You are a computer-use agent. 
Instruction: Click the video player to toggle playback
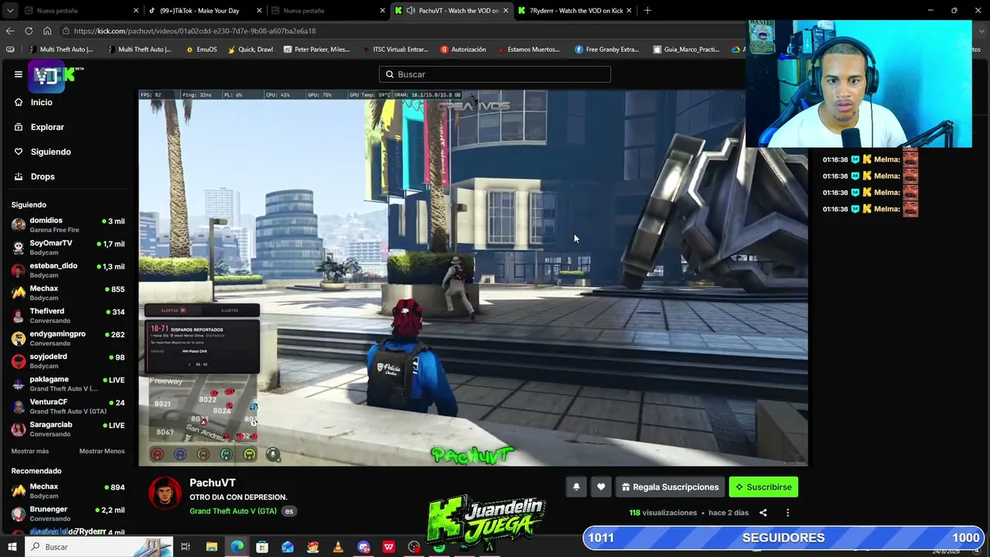click(473, 278)
